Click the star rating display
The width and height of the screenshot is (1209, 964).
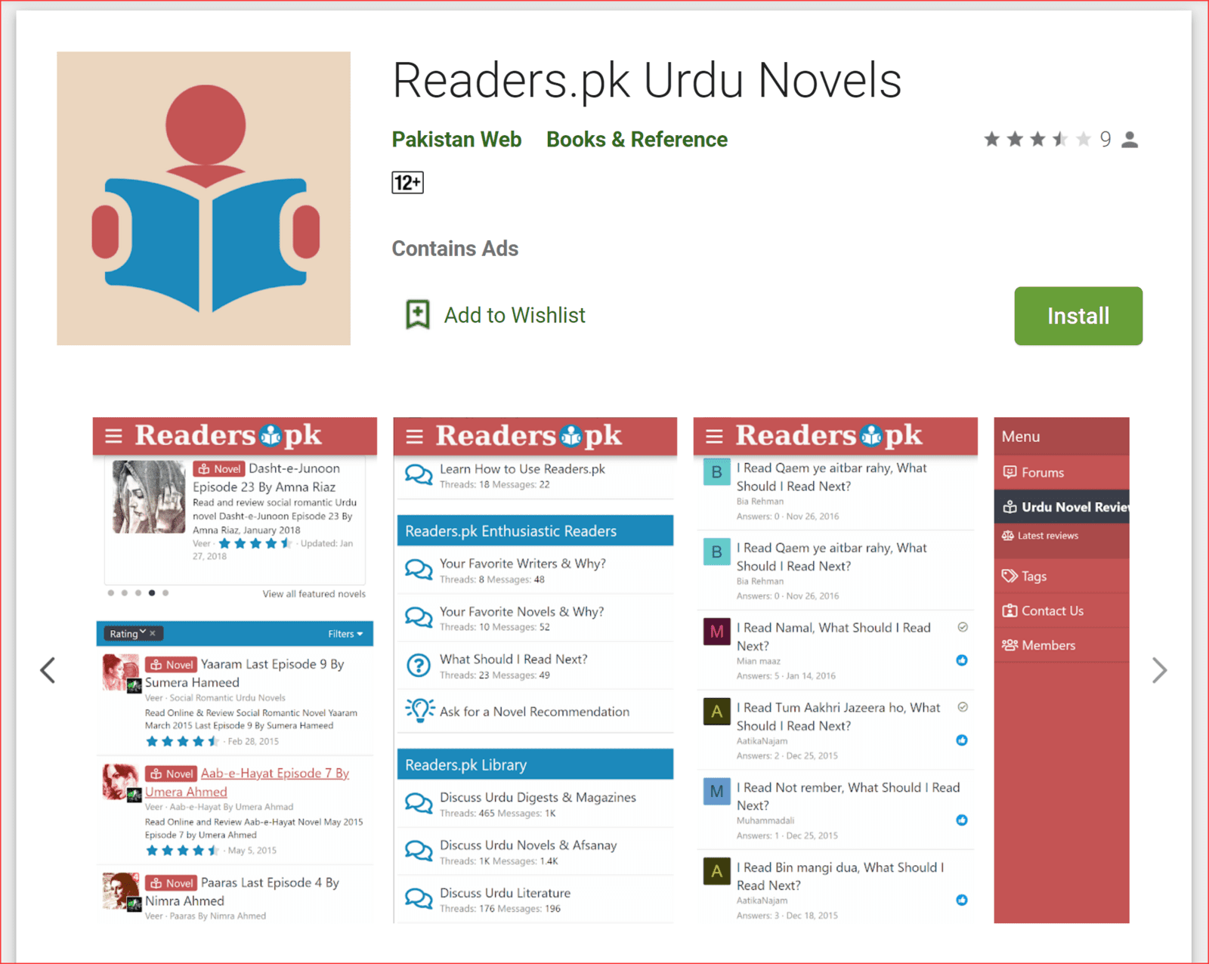point(1037,139)
